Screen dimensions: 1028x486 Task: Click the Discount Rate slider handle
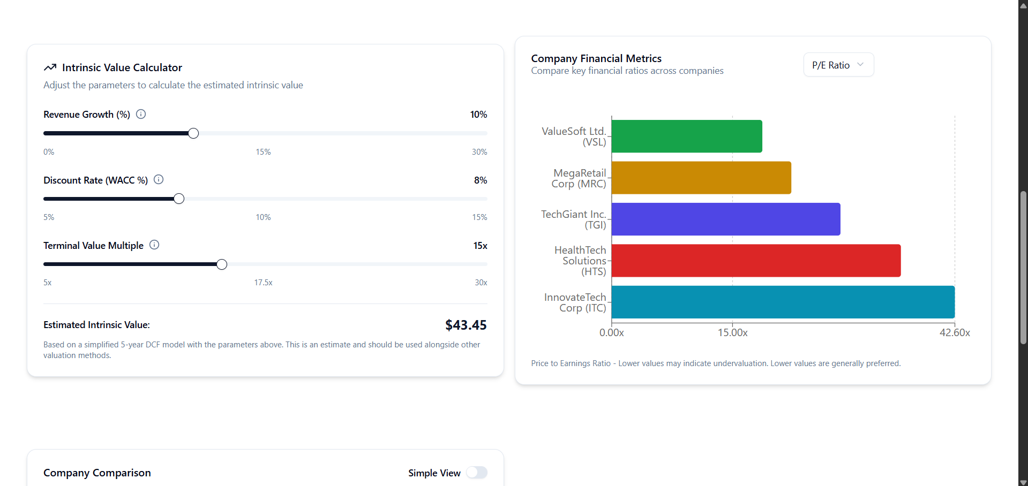[x=179, y=199]
